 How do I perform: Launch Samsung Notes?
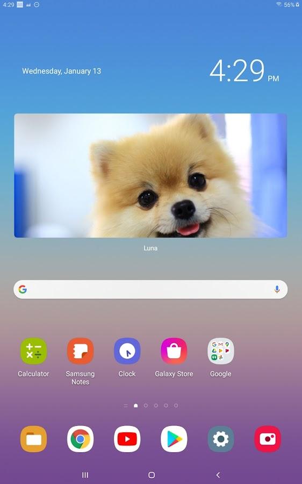(80, 351)
